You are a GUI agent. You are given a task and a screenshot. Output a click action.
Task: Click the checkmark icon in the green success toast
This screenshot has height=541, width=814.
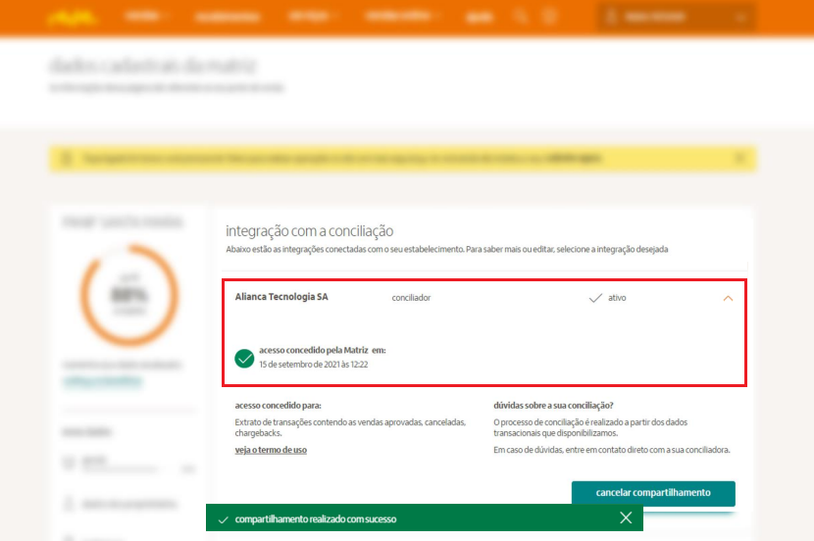(x=224, y=519)
